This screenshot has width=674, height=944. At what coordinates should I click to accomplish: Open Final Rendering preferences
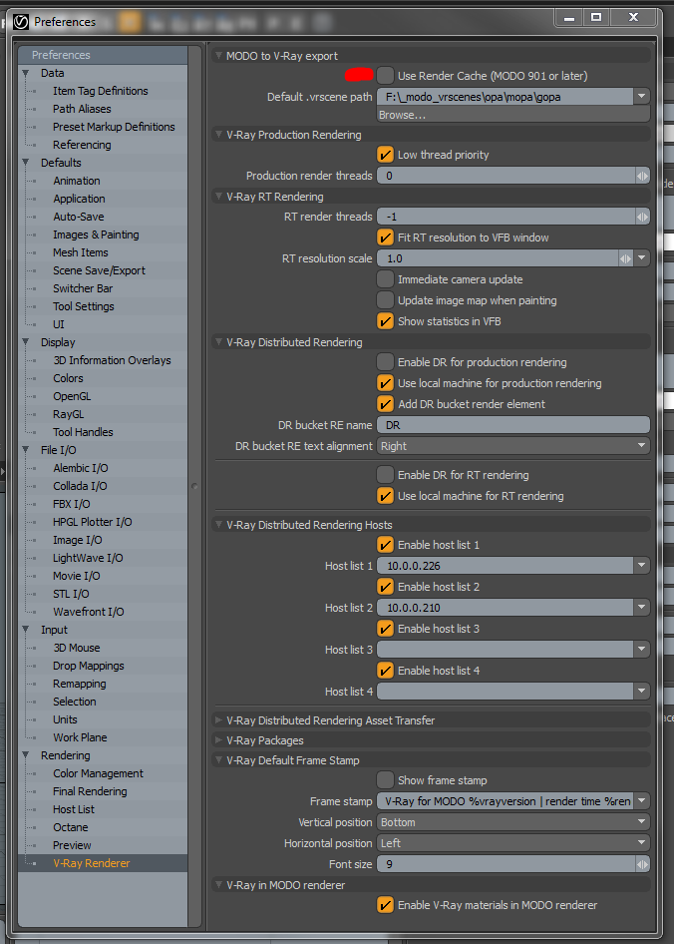click(x=90, y=791)
